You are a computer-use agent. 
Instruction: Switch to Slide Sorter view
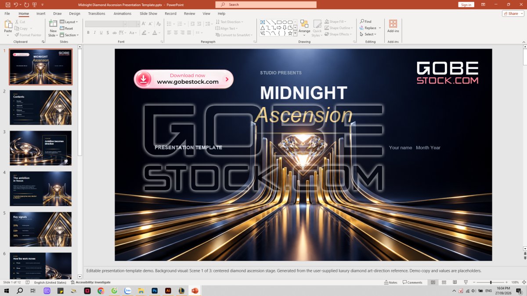[444, 282]
